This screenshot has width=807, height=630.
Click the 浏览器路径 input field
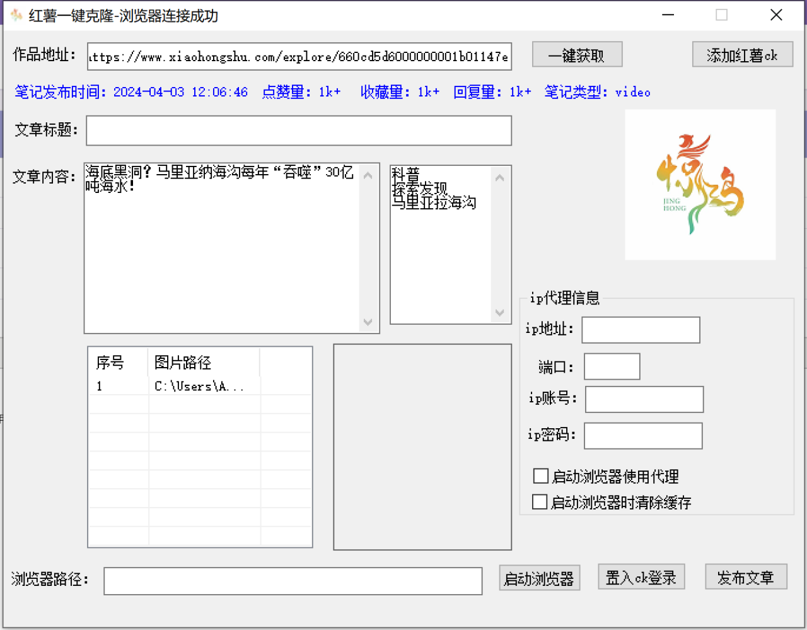pos(293,581)
